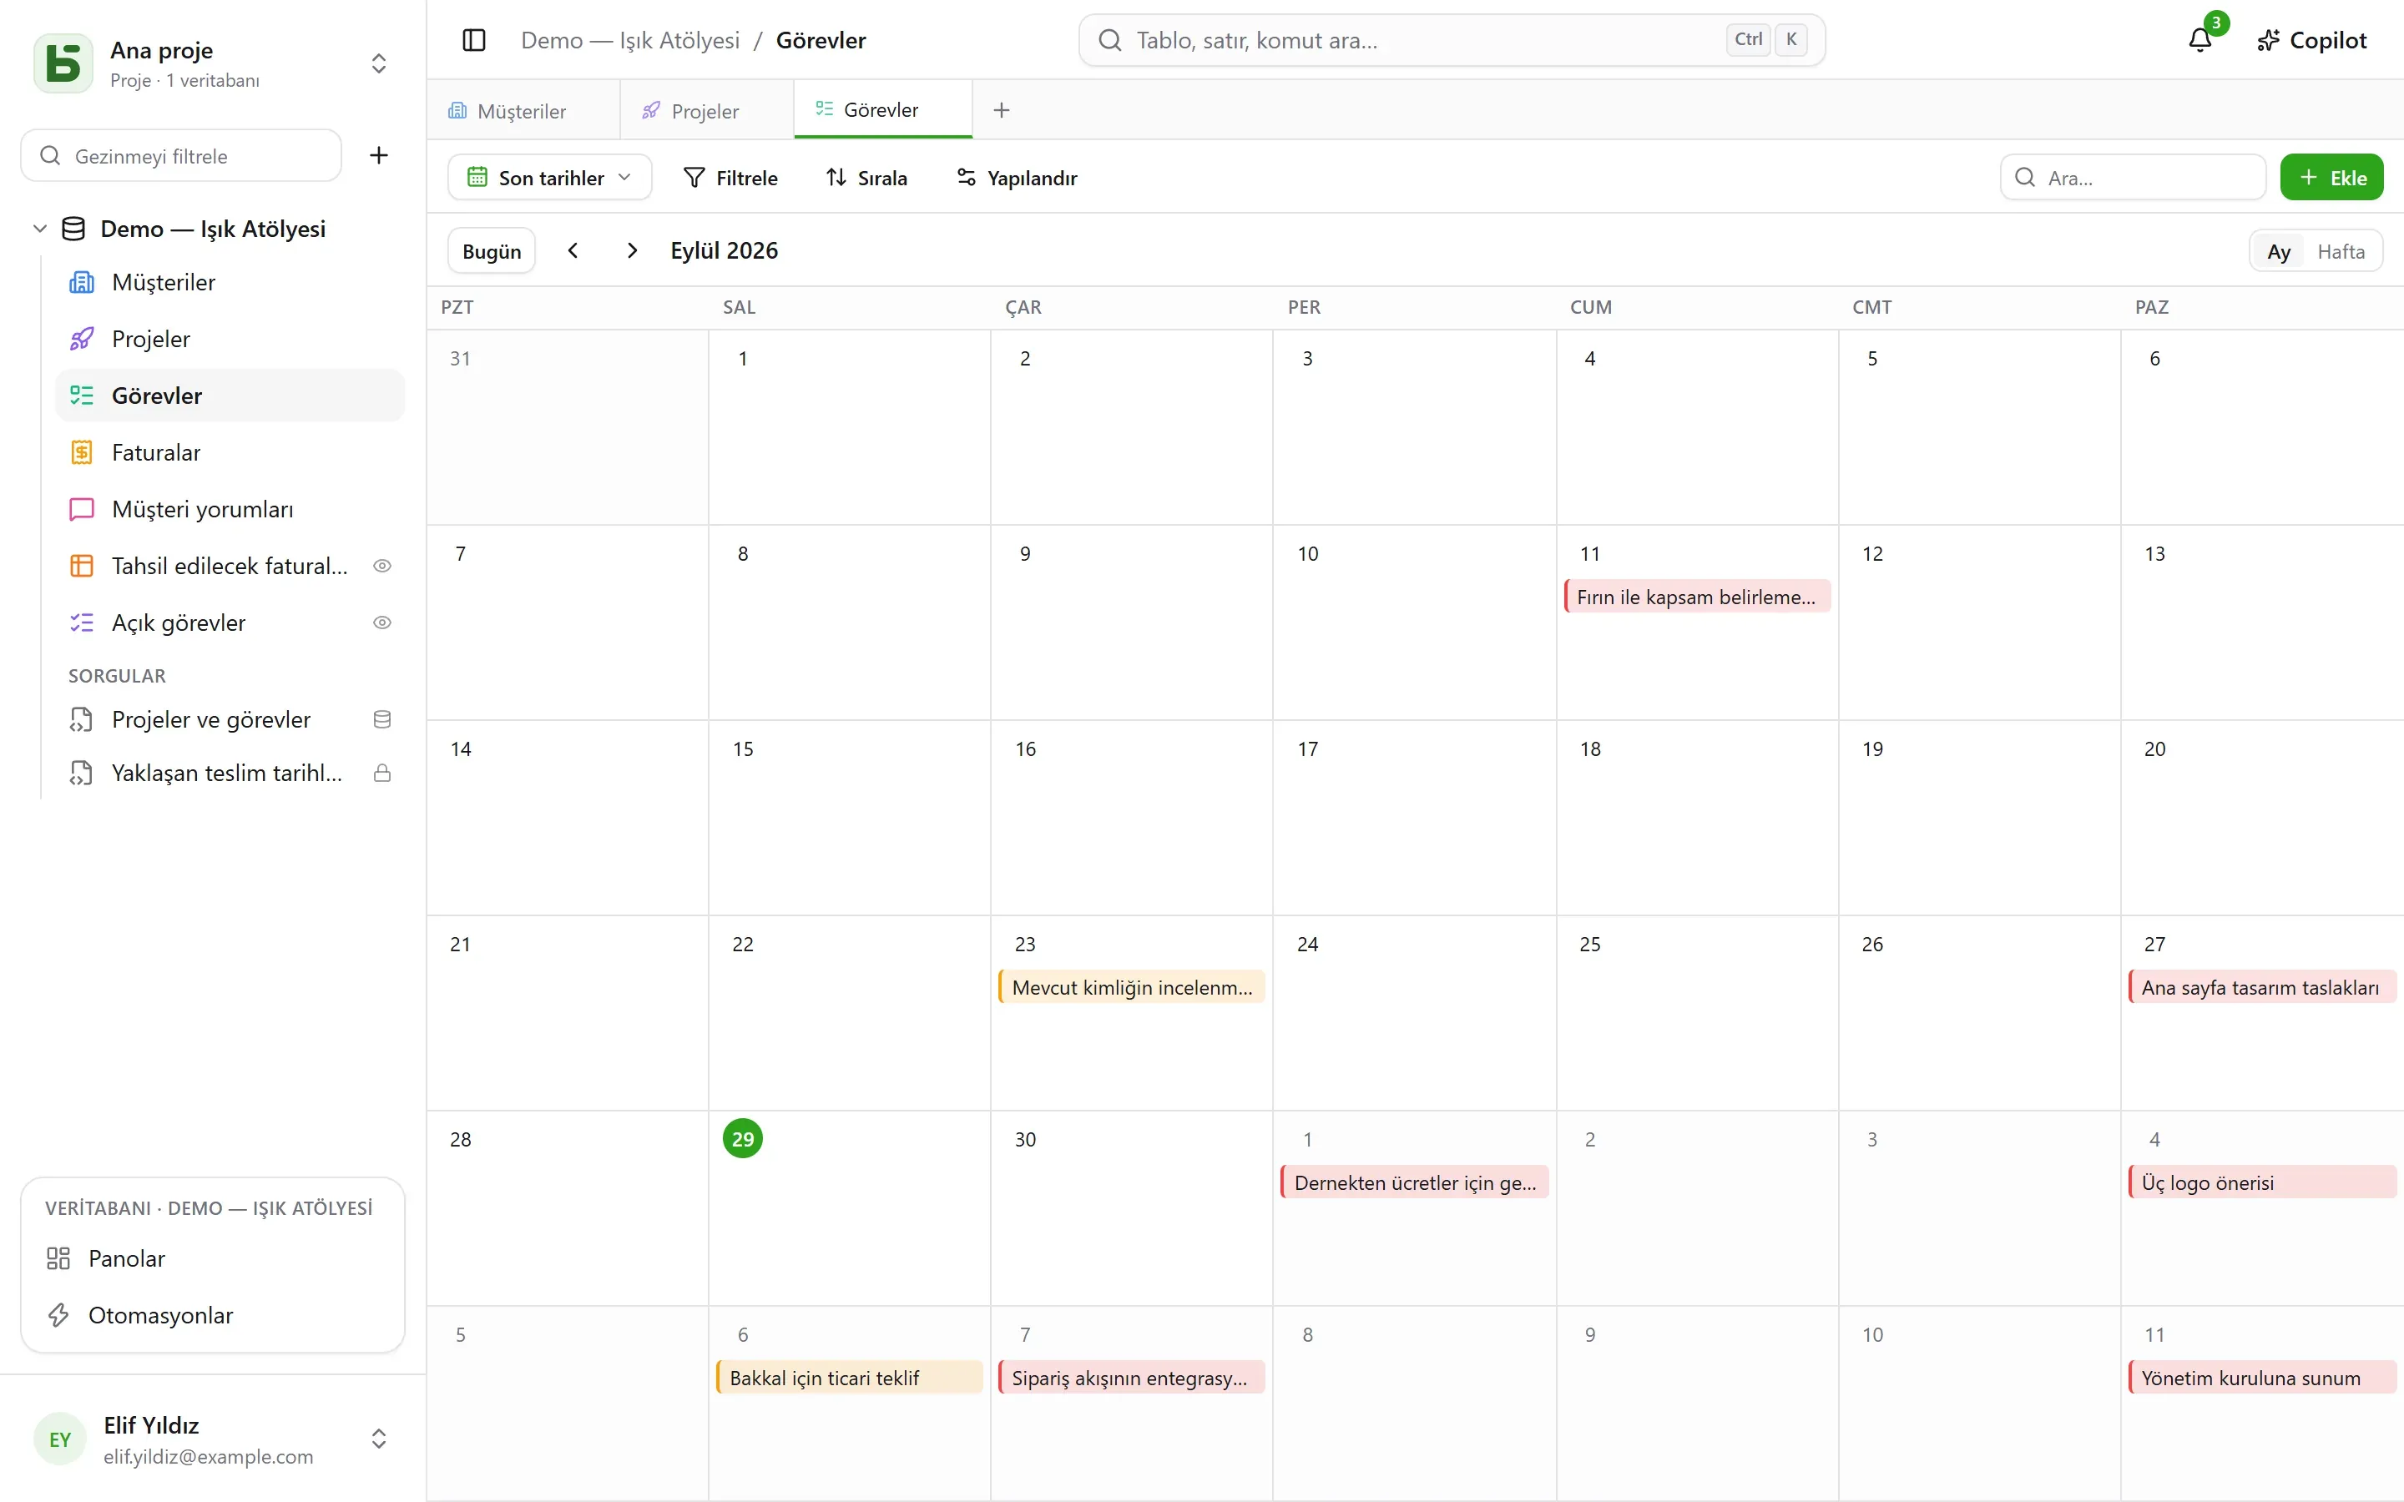Click the Bugün button
The width and height of the screenshot is (2404, 1502).
coord(492,250)
